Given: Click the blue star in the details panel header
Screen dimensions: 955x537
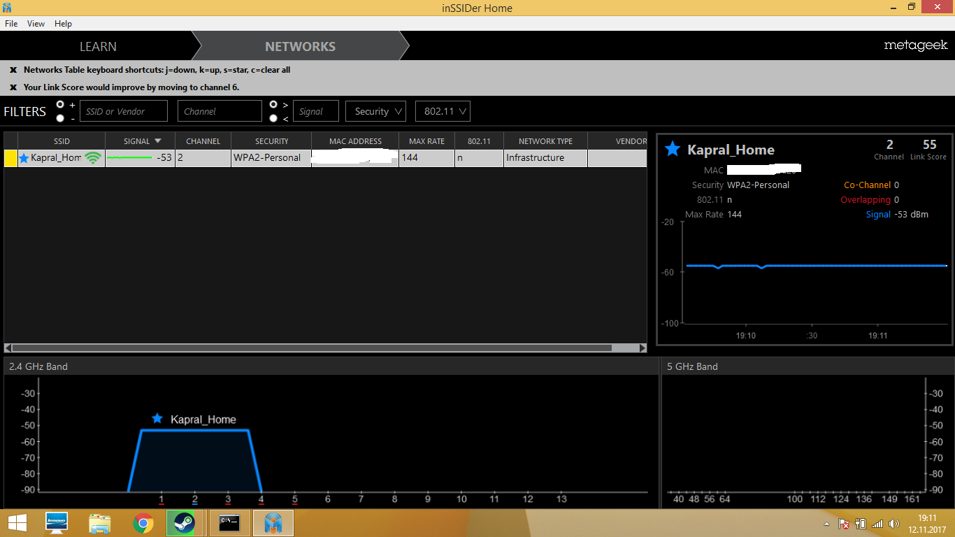Looking at the screenshot, I should pos(673,149).
